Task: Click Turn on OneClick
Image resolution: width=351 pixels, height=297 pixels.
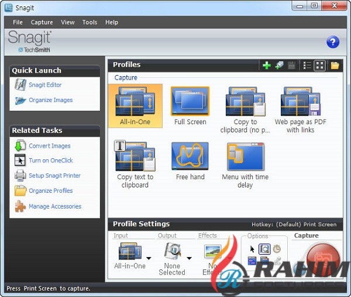Action: click(51, 161)
